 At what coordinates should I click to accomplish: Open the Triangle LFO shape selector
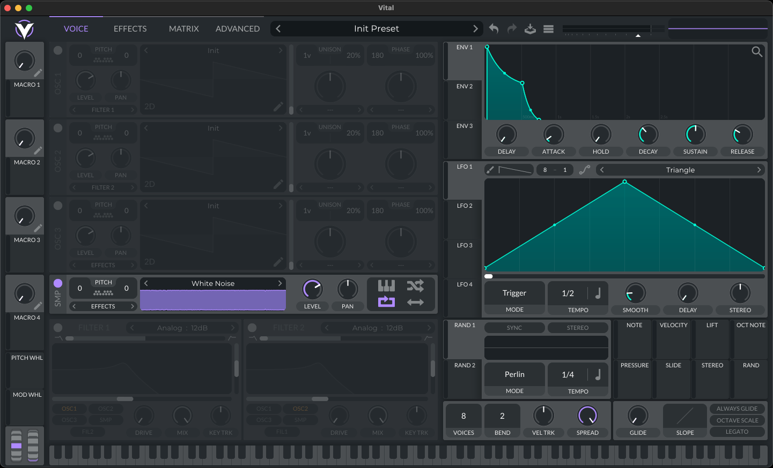click(680, 170)
